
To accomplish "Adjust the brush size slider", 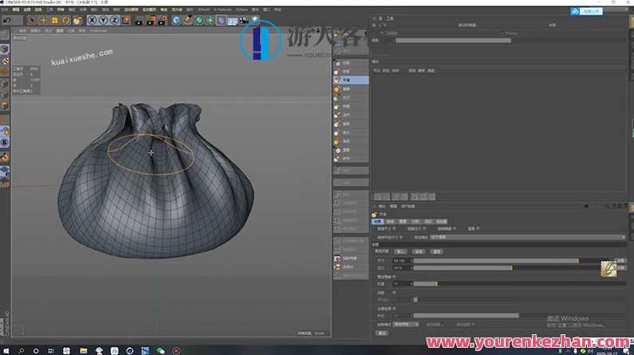I will (494, 261).
